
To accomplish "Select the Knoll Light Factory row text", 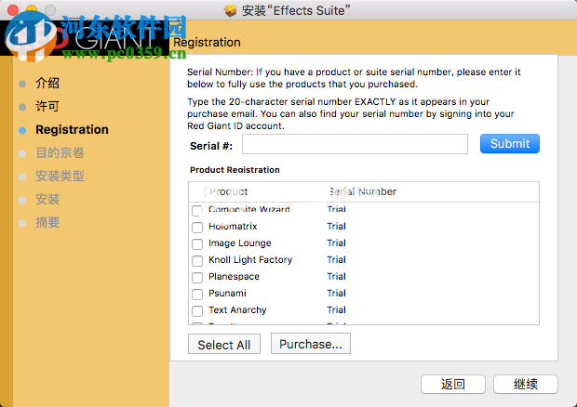I will click(x=250, y=260).
